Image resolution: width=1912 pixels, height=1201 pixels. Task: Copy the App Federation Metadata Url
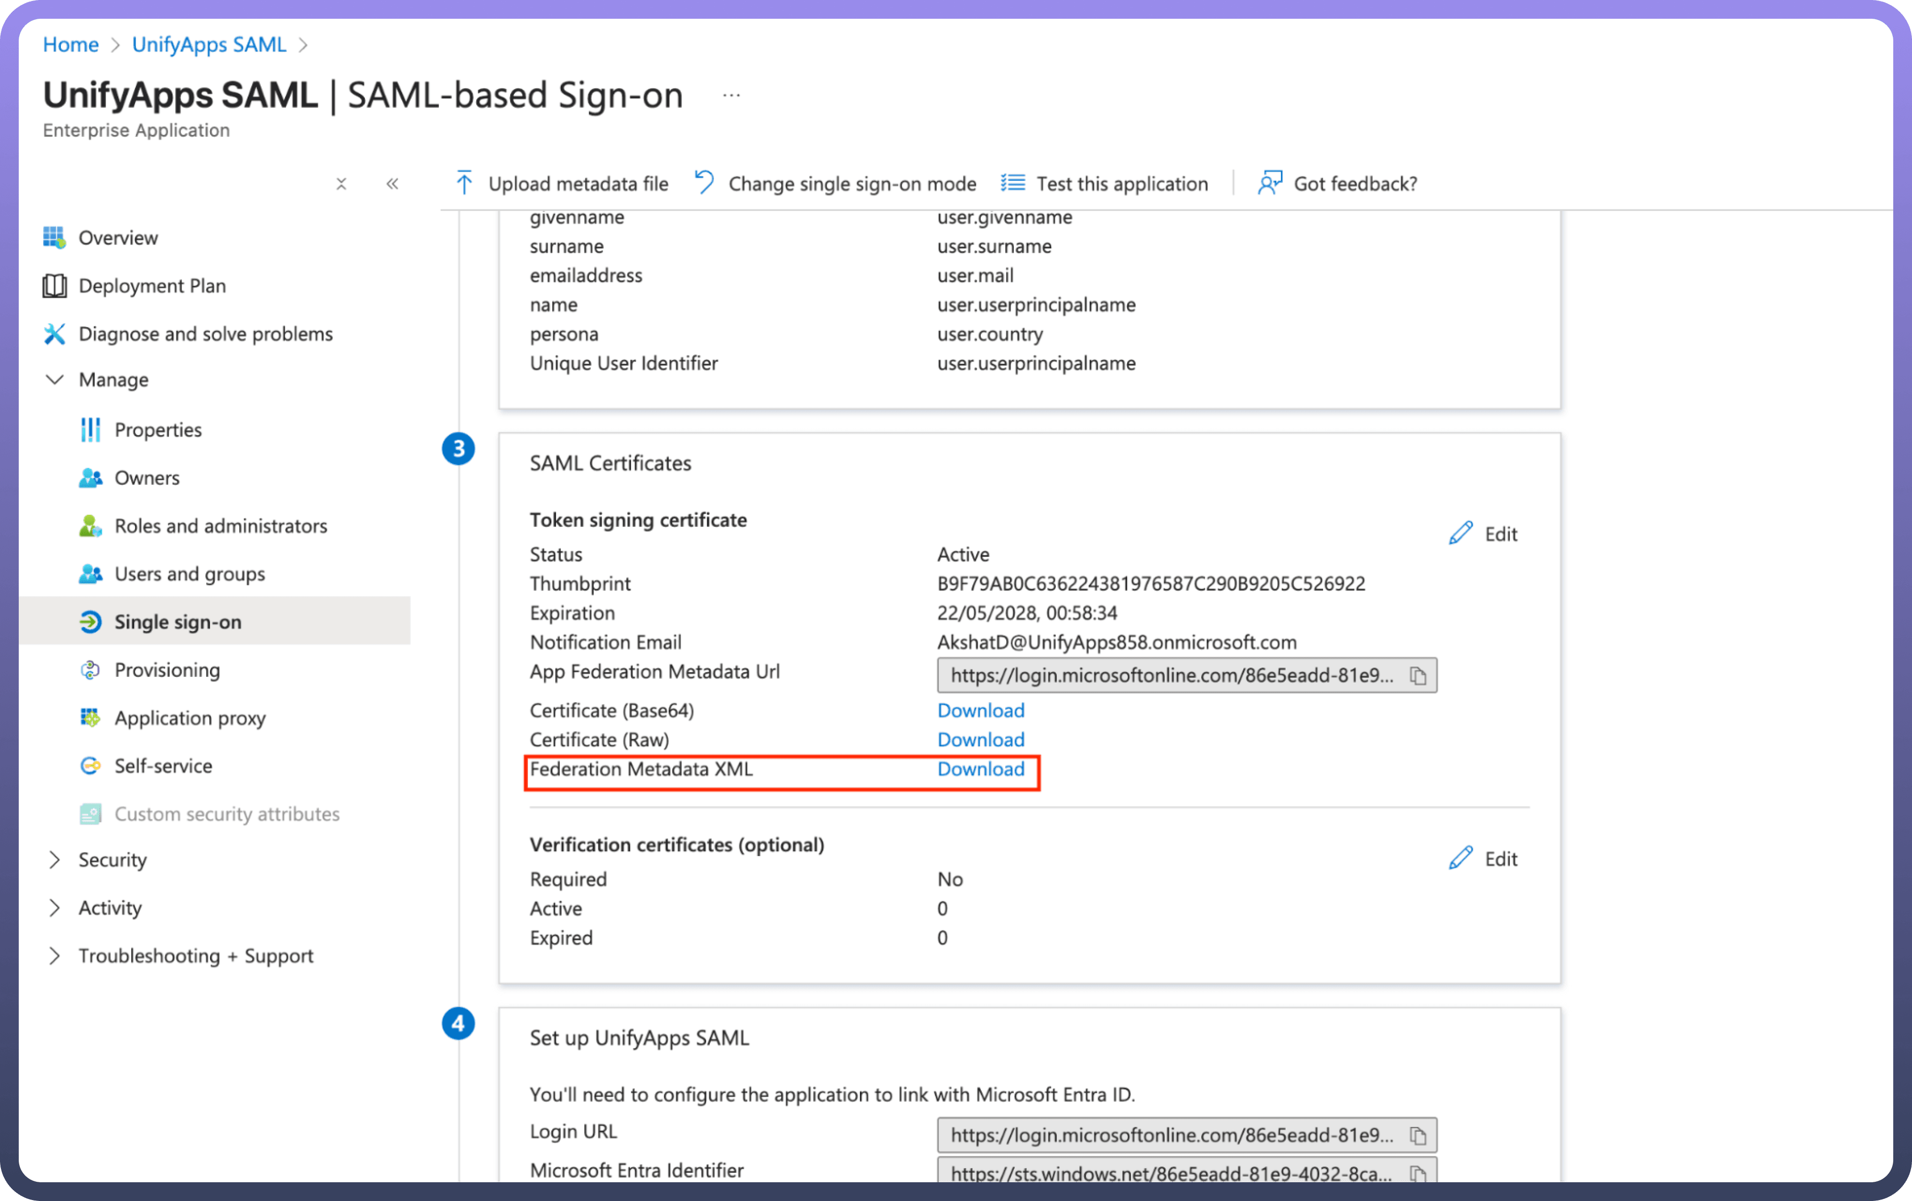pos(1418,676)
